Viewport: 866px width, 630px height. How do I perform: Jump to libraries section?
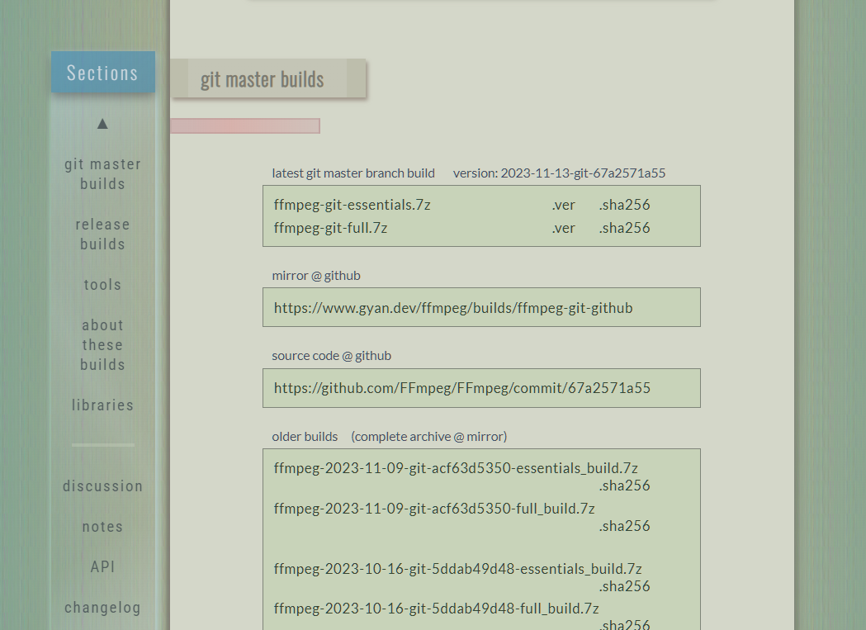(x=102, y=405)
